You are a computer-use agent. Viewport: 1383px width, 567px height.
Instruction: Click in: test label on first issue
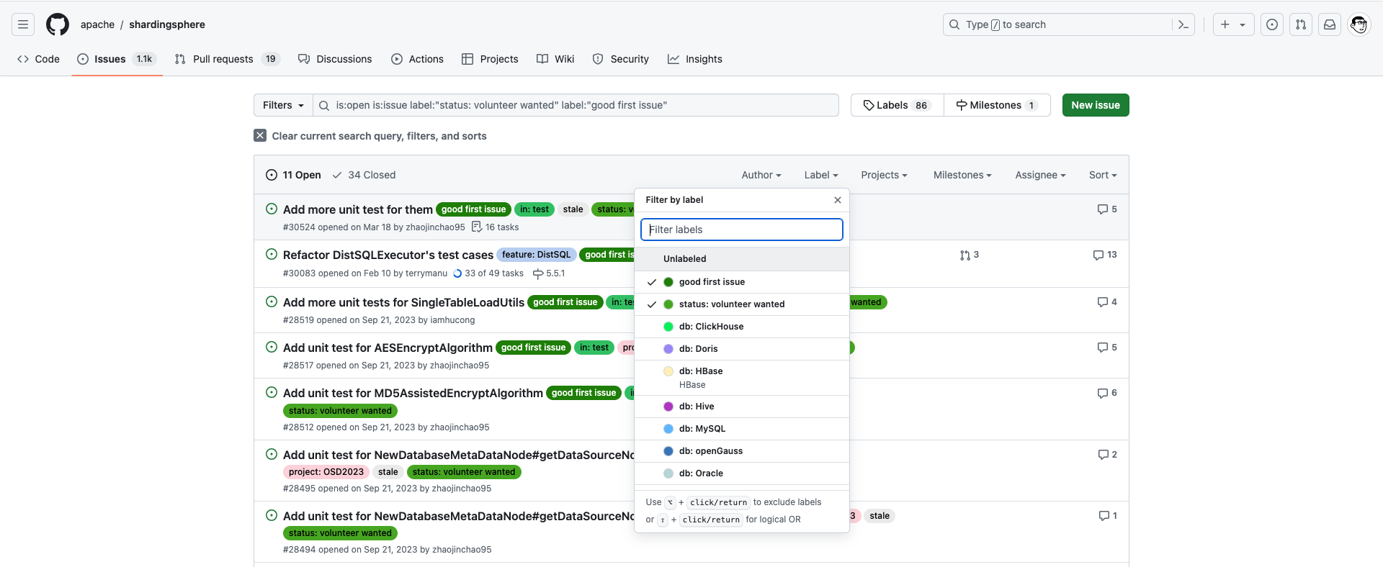534,209
